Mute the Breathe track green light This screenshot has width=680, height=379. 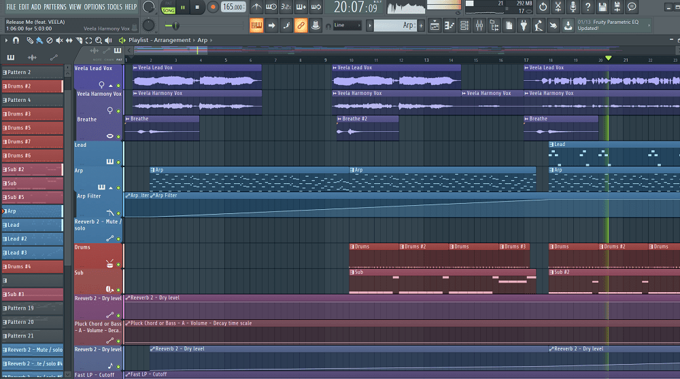click(118, 137)
